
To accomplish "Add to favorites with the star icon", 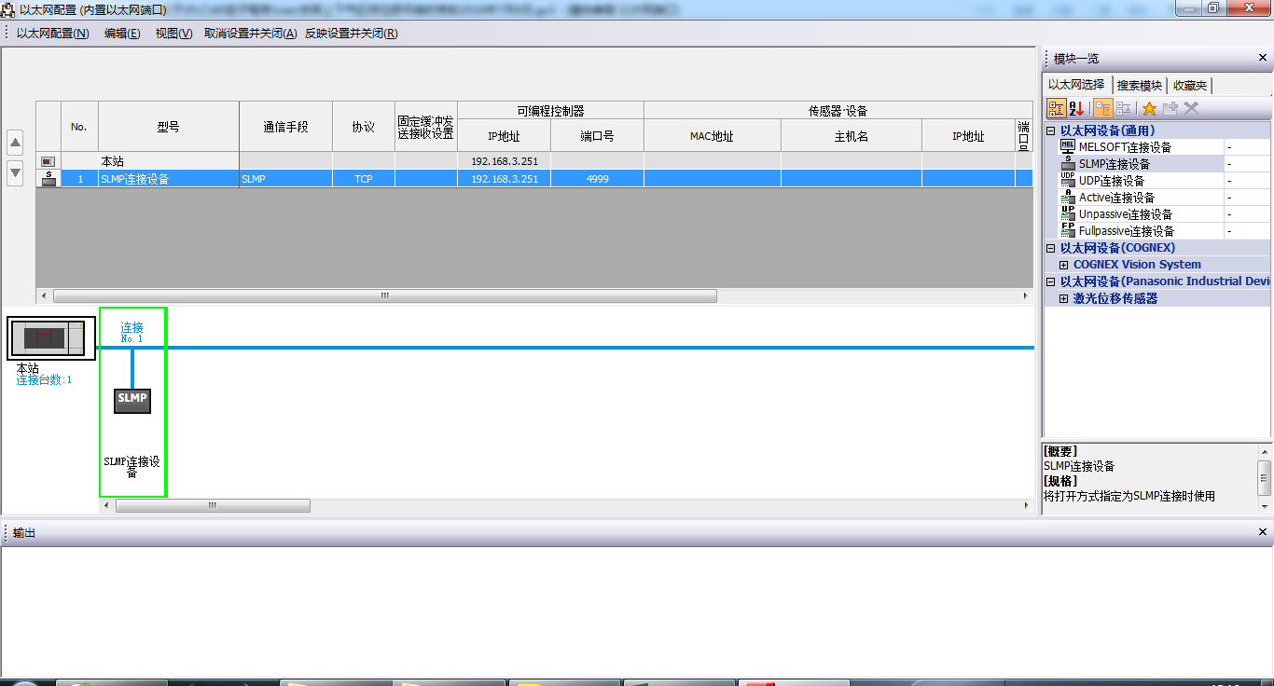I will [x=1149, y=109].
